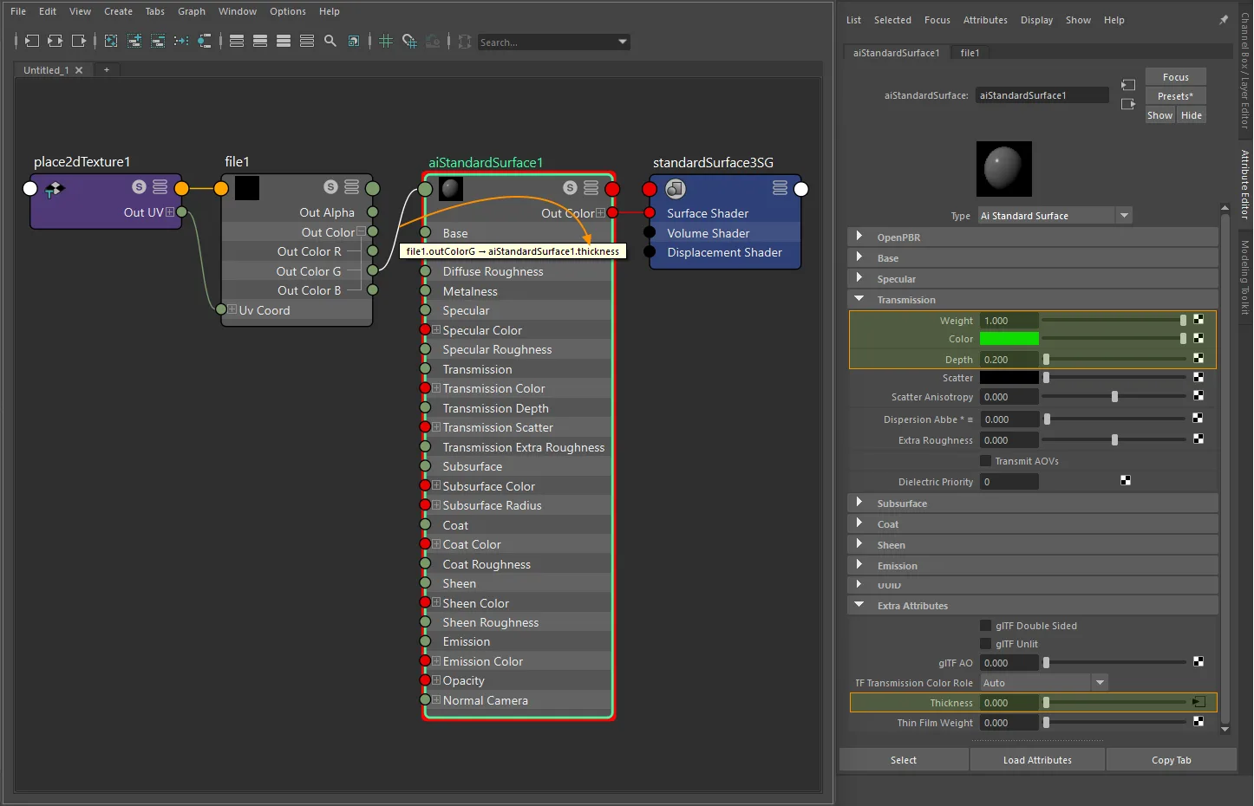Collapse the Extra Attributes section
The width and height of the screenshot is (1254, 806).
point(859,605)
